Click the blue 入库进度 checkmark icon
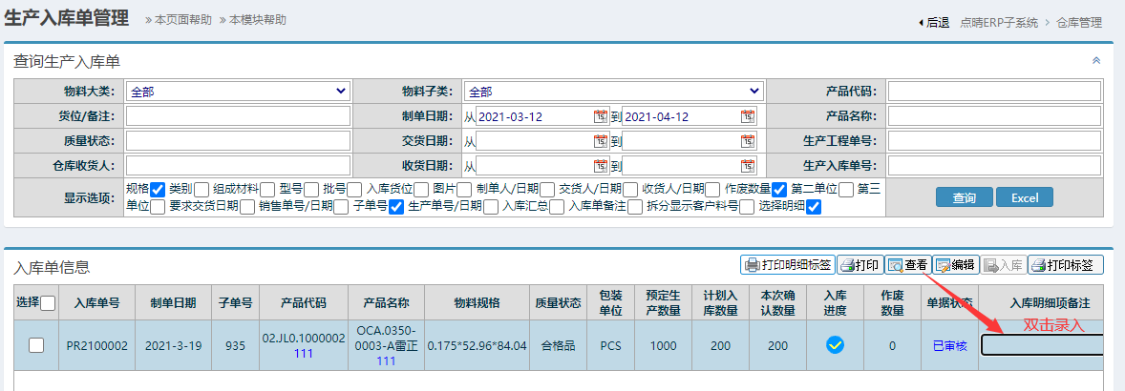The image size is (1125, 391). [835, 345]
